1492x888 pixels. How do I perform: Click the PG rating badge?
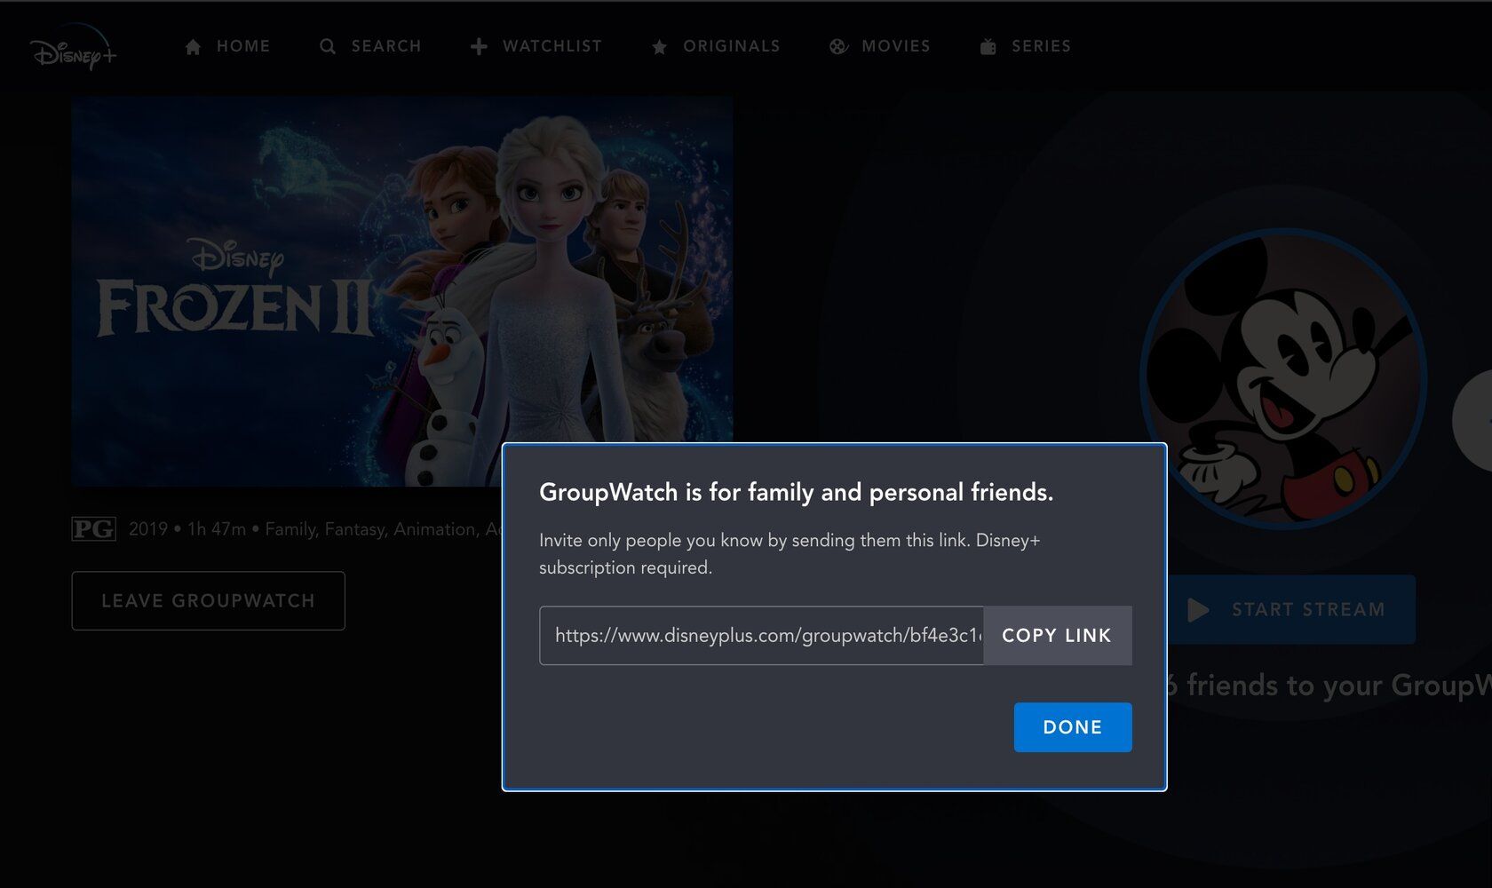[x=93, y=529]
